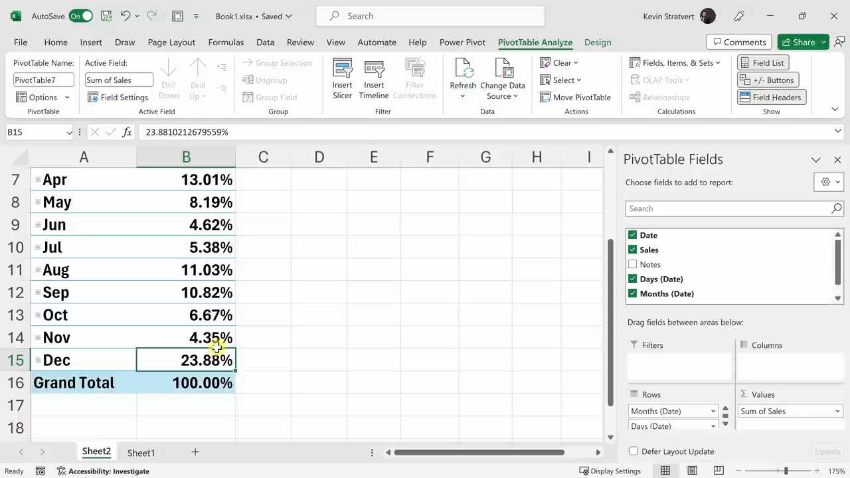Click the Refresh data icon
This screenshot has width=850, height=478.
pyautogui.click(x=463, y=68)
